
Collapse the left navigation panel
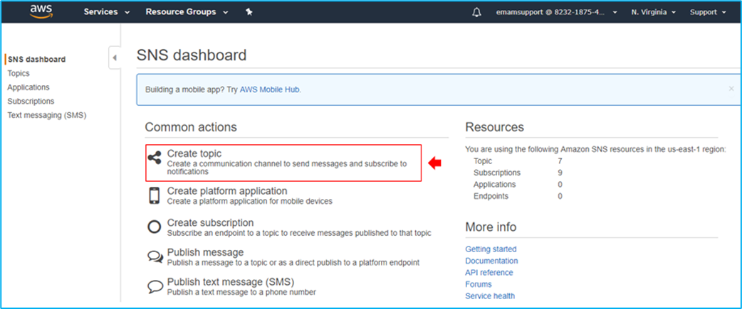pos(114,58)
